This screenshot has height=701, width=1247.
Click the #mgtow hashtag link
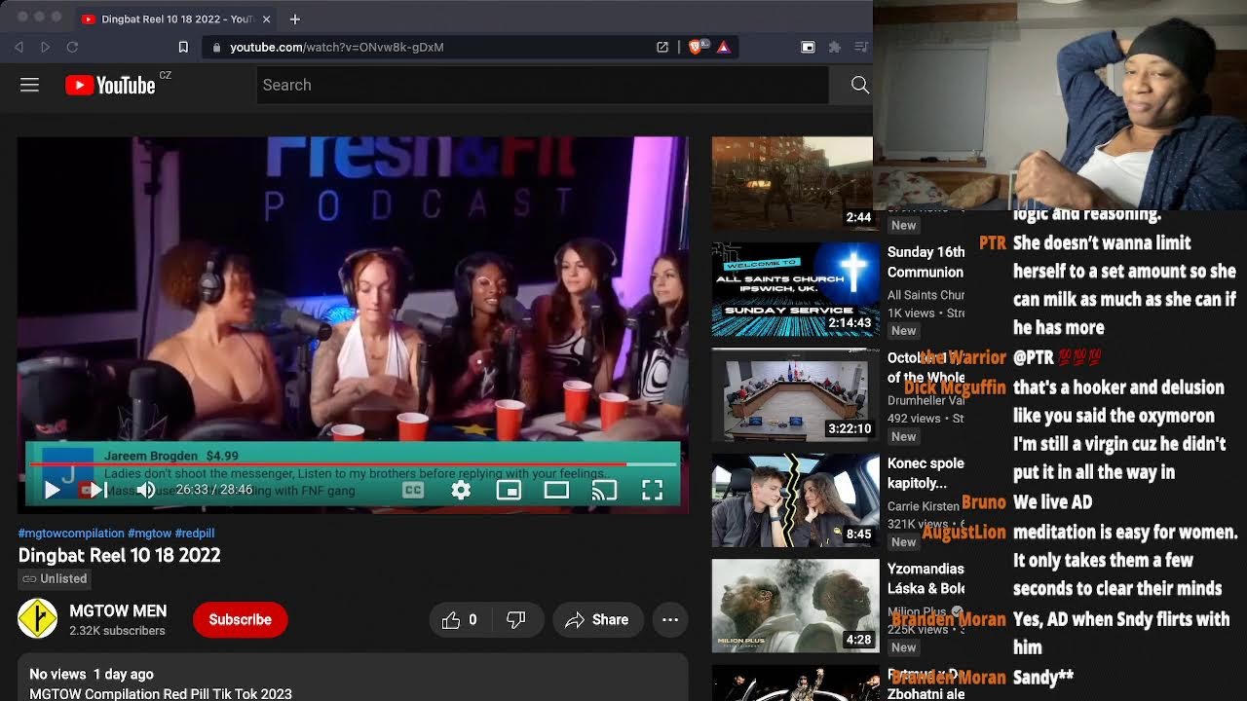coord(149,534)
